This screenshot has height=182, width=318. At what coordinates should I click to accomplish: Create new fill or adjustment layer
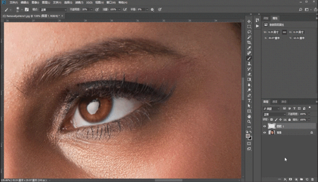click(x=296, y=180)
